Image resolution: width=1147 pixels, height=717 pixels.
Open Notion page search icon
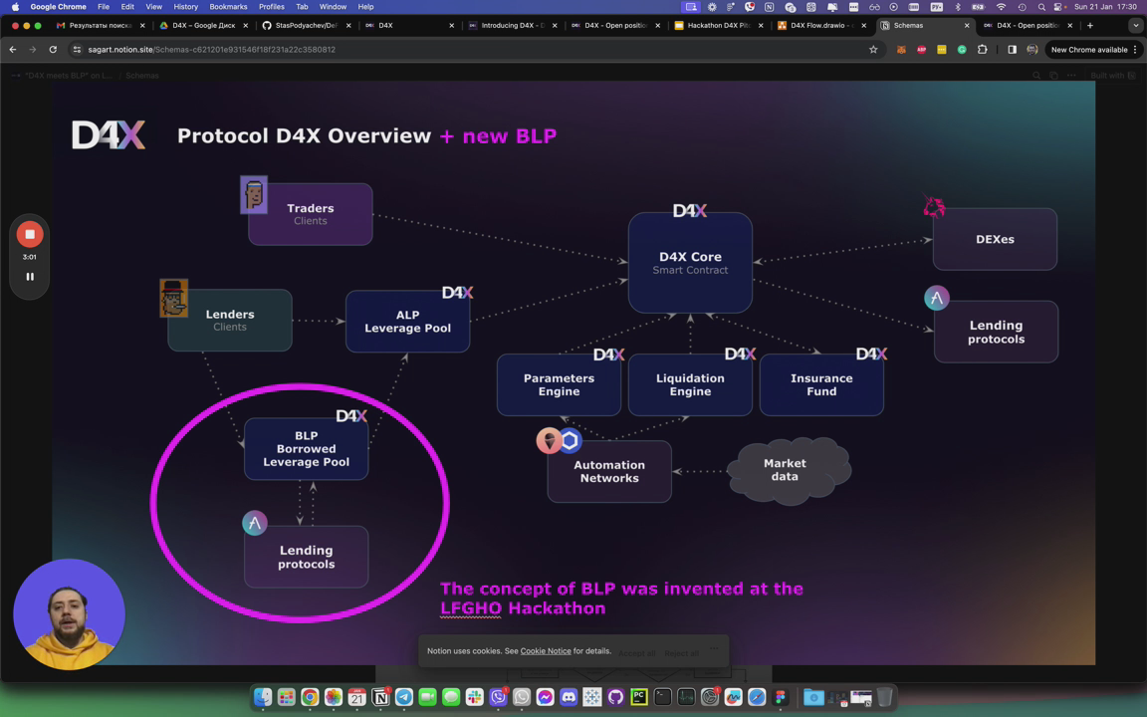(1036, 76)
